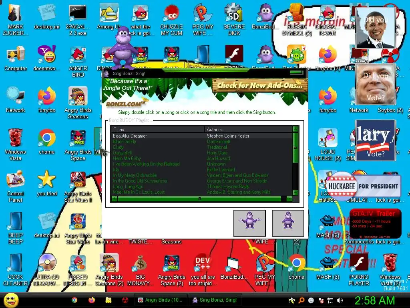
Task: Open the Control Panel desktop icon
Action: pyautogui.click(x=16, y=186)
